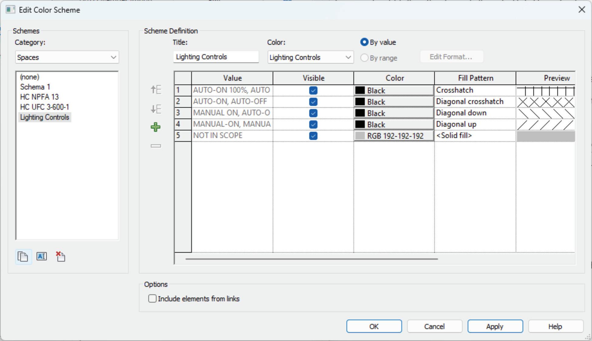The image size is (592, 341).
Task: Select HC NPFA 13 scheme
Action: (39, 97)
